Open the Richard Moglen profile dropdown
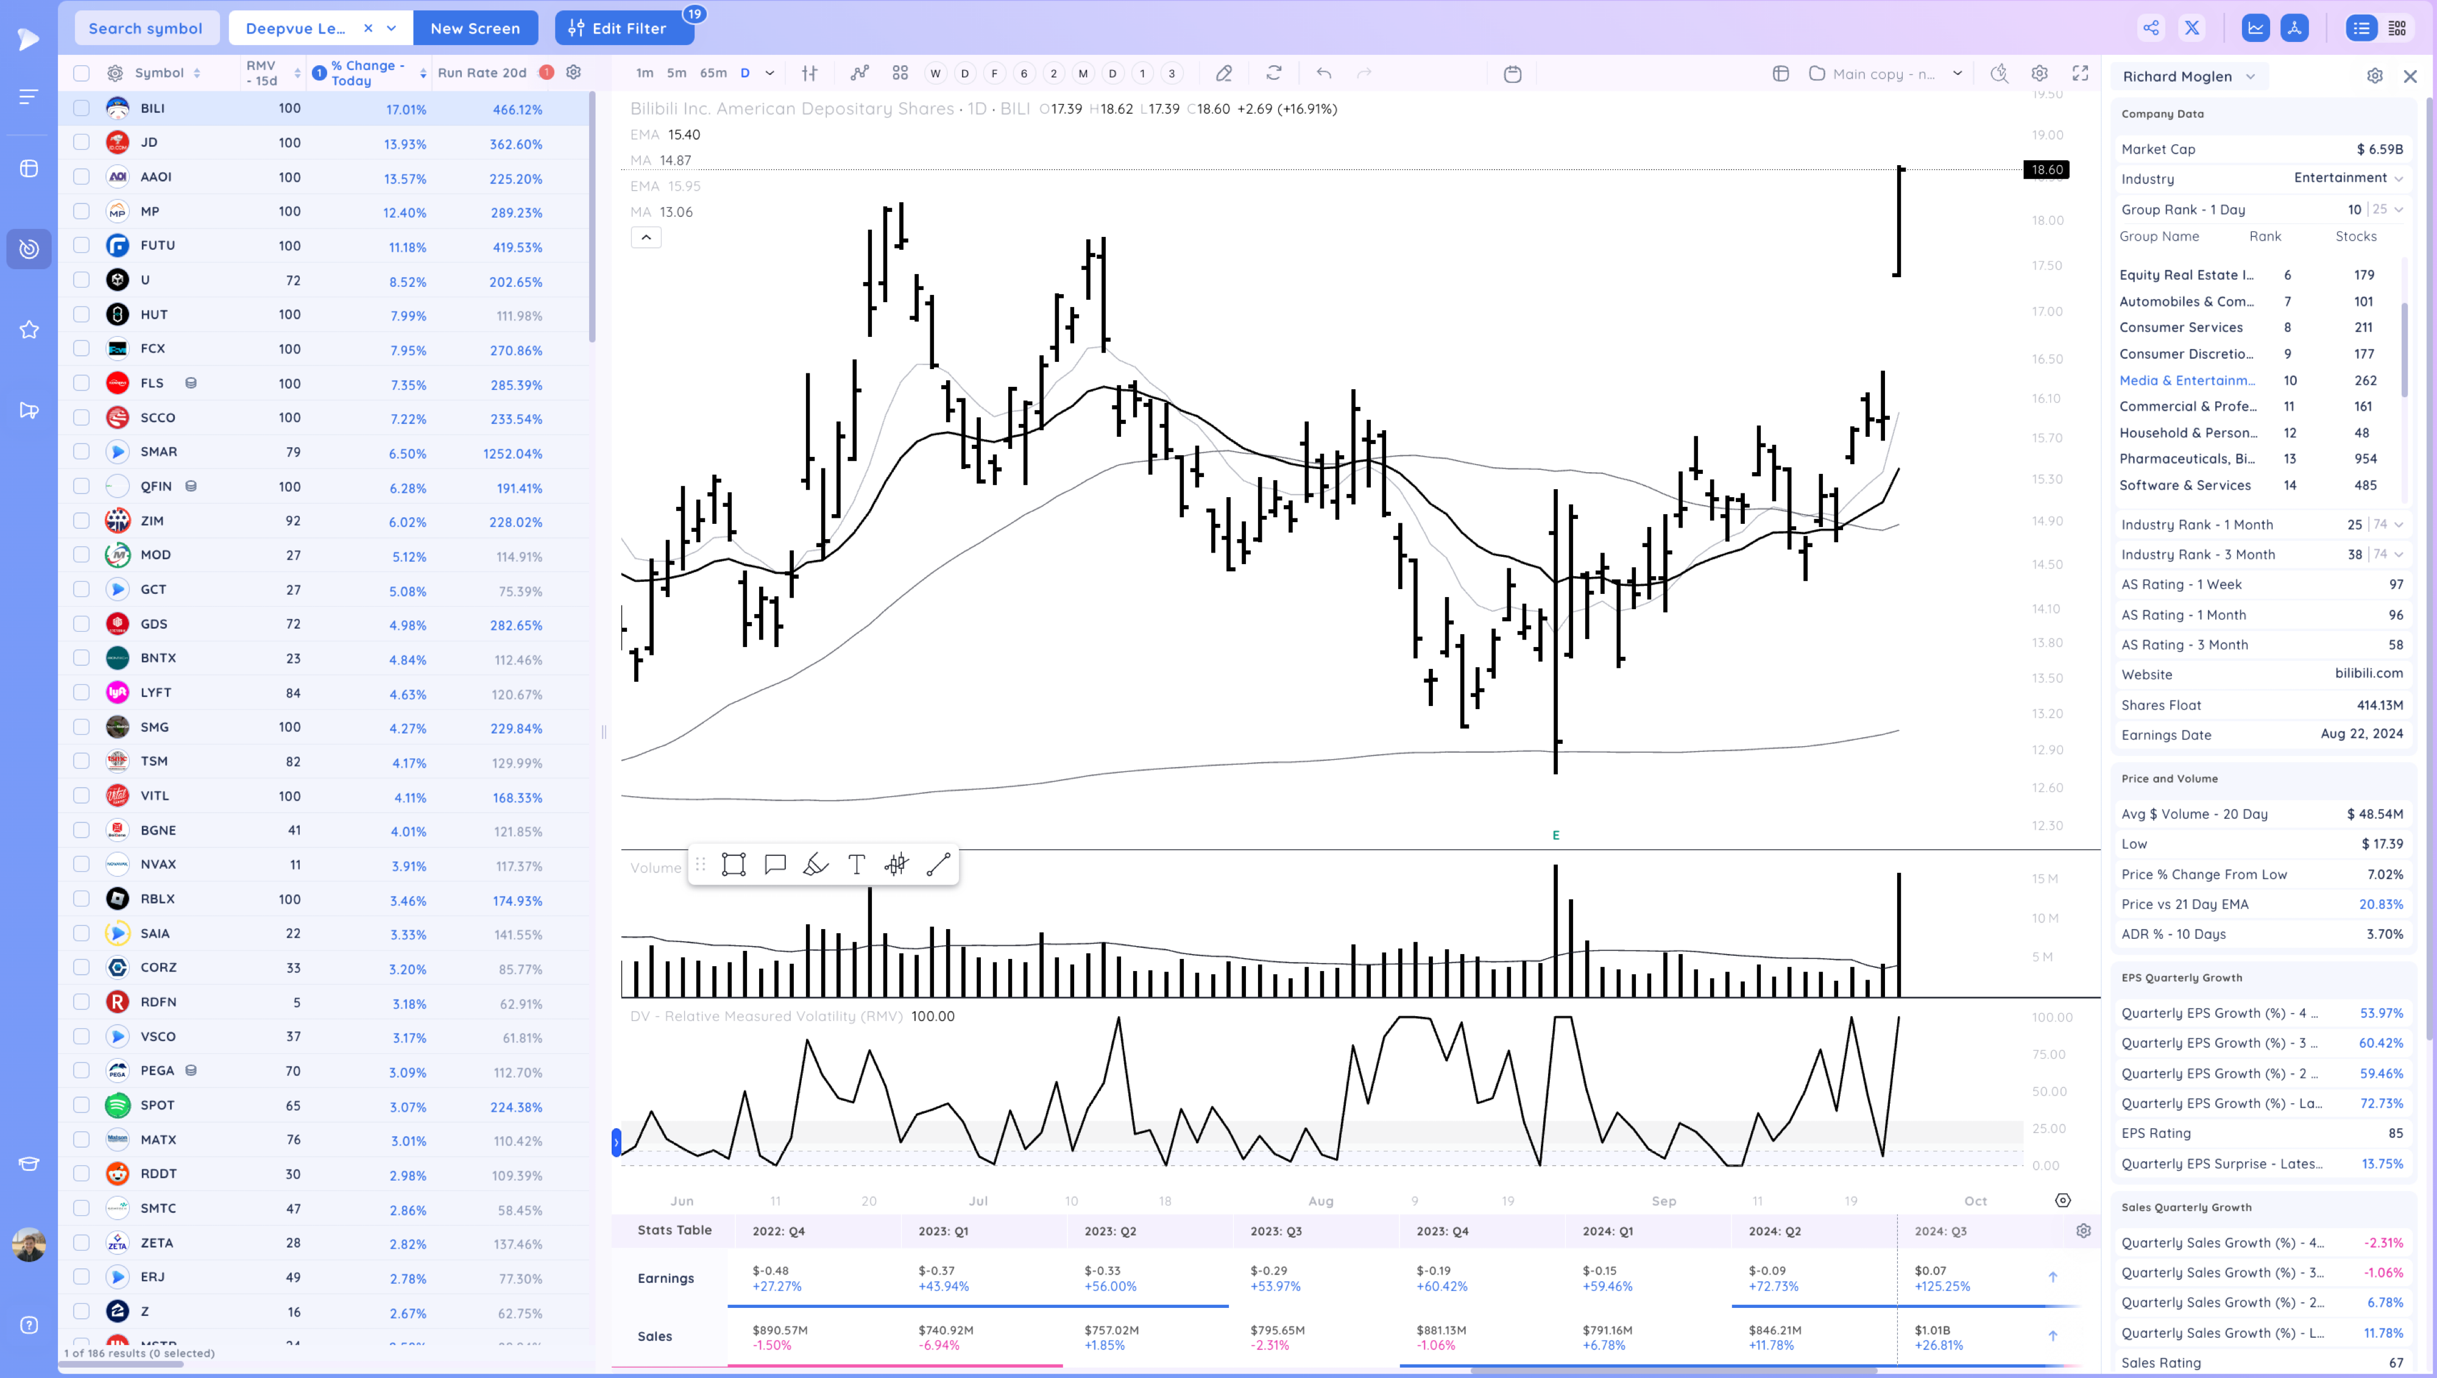 tap(2190, 77)
